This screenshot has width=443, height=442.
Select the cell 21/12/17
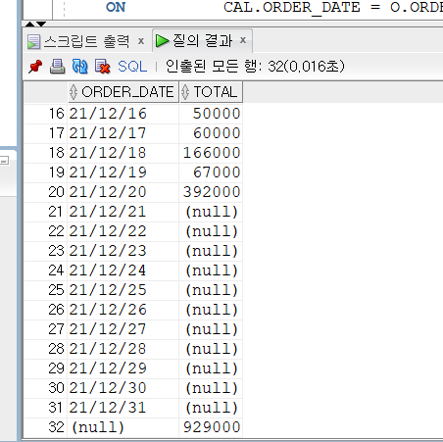(123, 133)
